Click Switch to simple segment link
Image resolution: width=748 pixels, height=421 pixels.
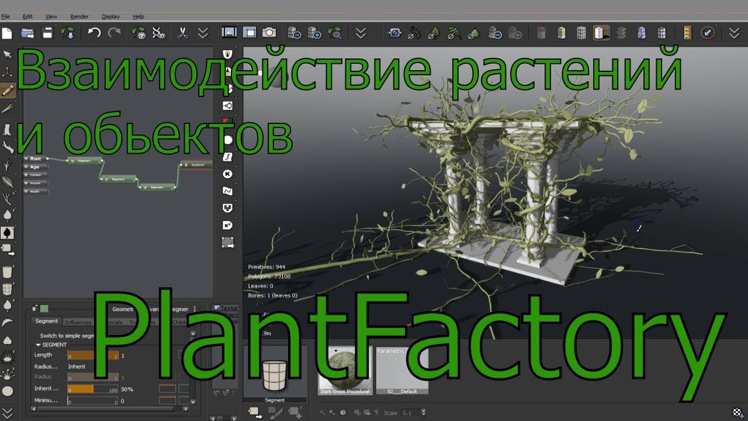67,336
